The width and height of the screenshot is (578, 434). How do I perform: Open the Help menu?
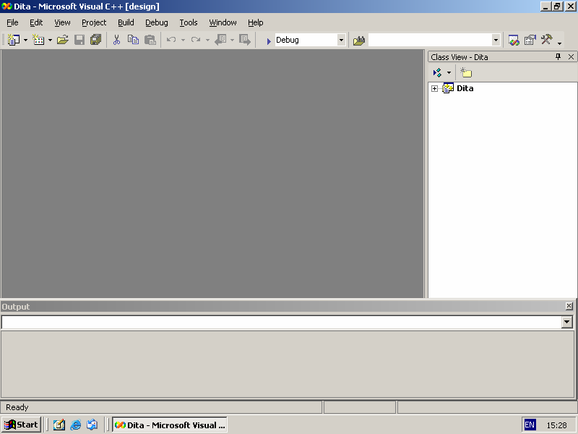pyautogui.click(x=256, y=22)
